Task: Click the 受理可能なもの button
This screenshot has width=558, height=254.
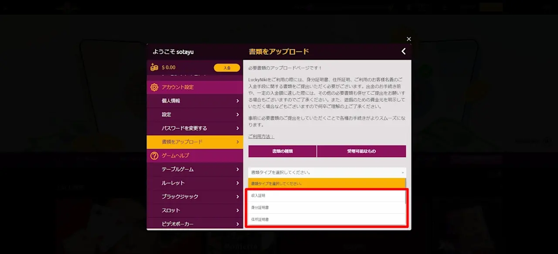Action: 361,151
